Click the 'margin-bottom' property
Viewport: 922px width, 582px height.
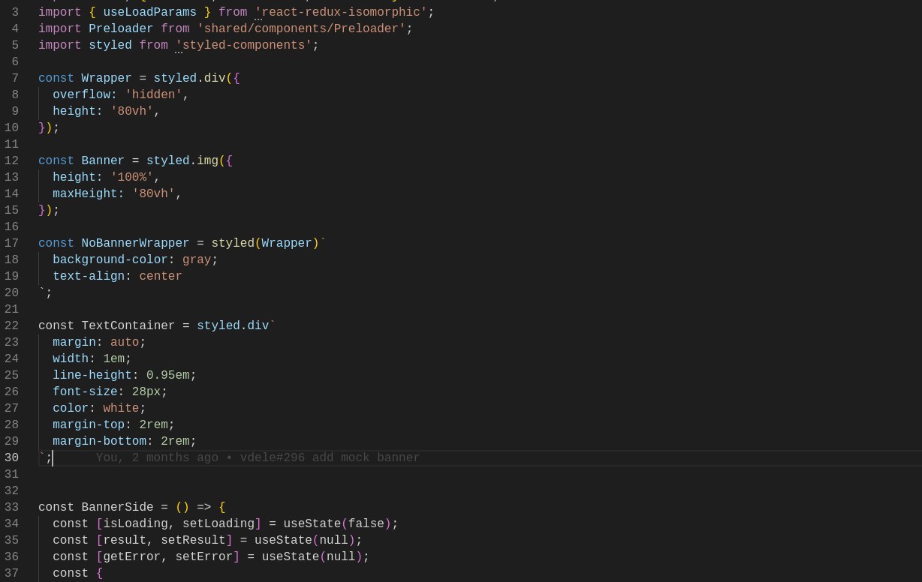click(99, 441)
